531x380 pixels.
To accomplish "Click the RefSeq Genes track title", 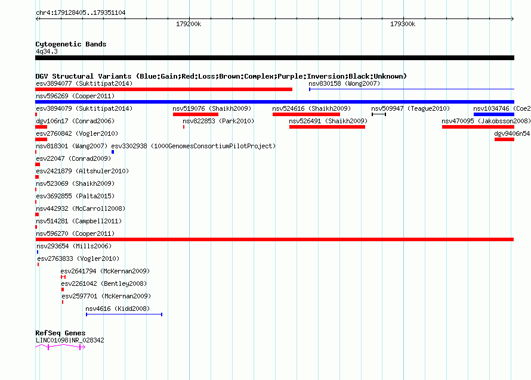I will click(60, 333).
